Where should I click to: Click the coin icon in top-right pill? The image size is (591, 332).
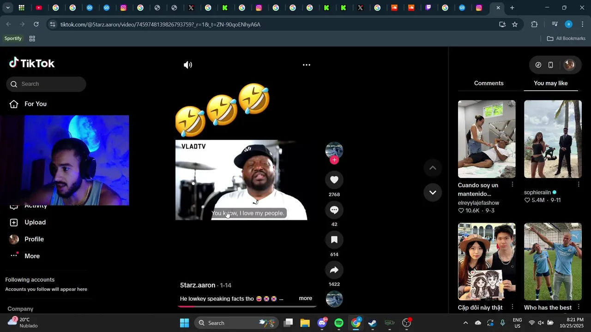tap(538, 65)
